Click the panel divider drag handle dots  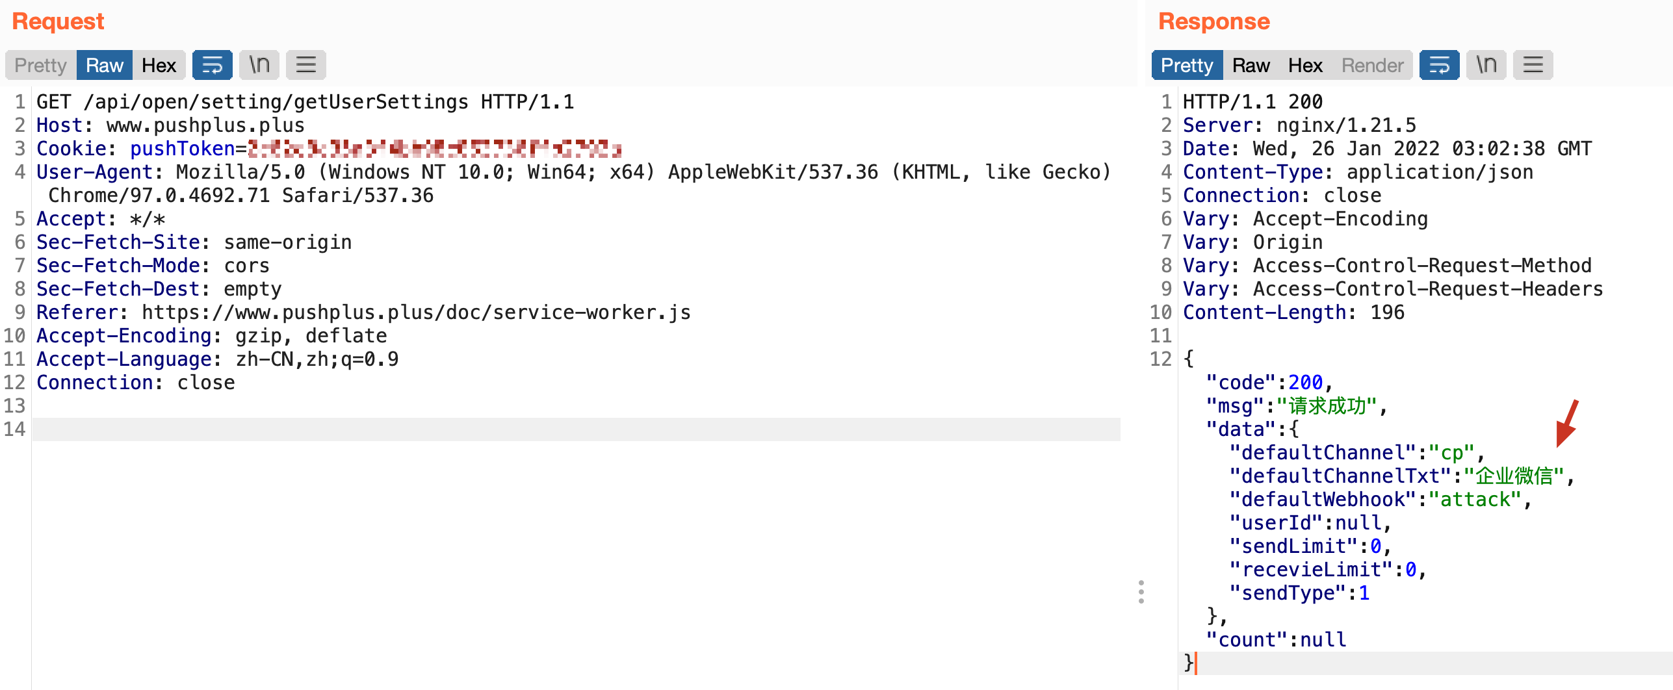click(x=1141, y=592)
